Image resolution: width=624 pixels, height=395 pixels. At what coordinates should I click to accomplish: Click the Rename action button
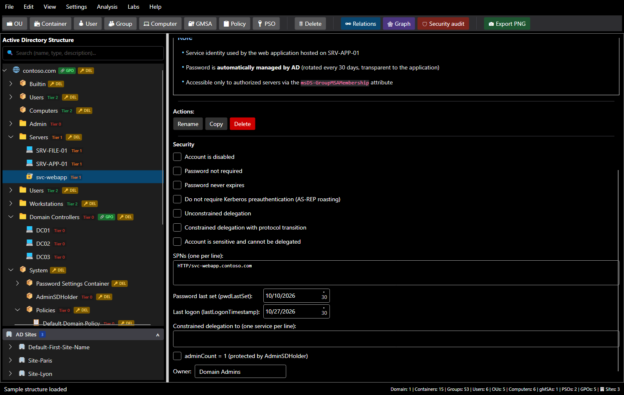tap(188, 124)
